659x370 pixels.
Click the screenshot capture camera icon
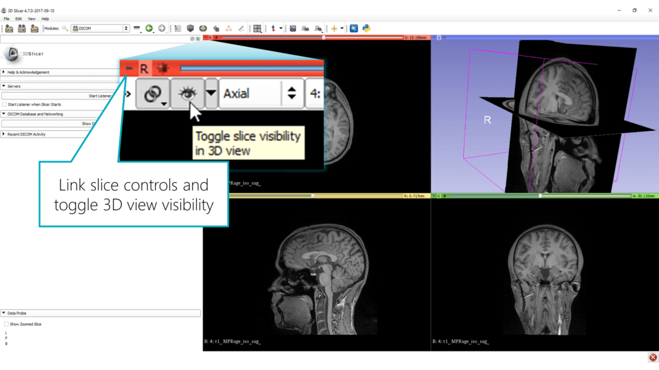[293, 28]
